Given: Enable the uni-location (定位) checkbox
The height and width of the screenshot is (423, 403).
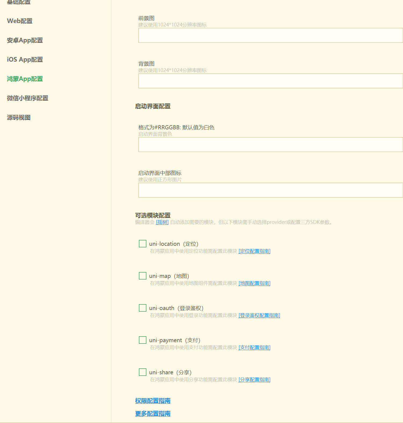Looking at the screenshot, I should pos(143,244).
